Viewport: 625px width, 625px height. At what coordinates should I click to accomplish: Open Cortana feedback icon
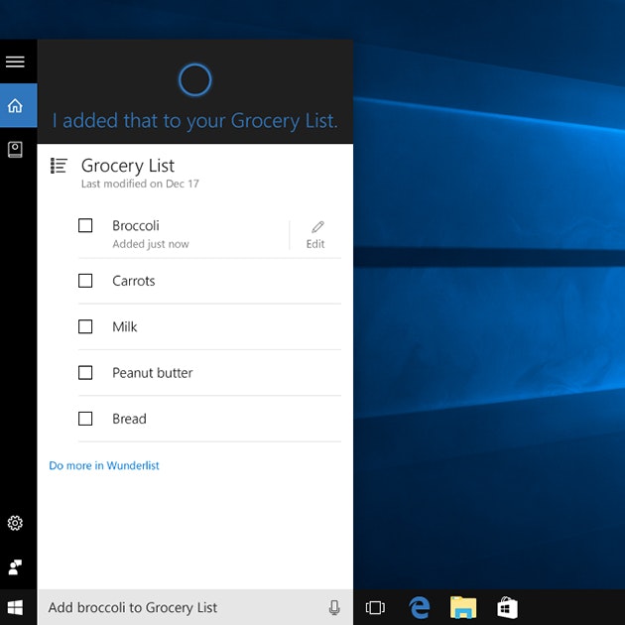pyautogui.click(x=15, y=566)
